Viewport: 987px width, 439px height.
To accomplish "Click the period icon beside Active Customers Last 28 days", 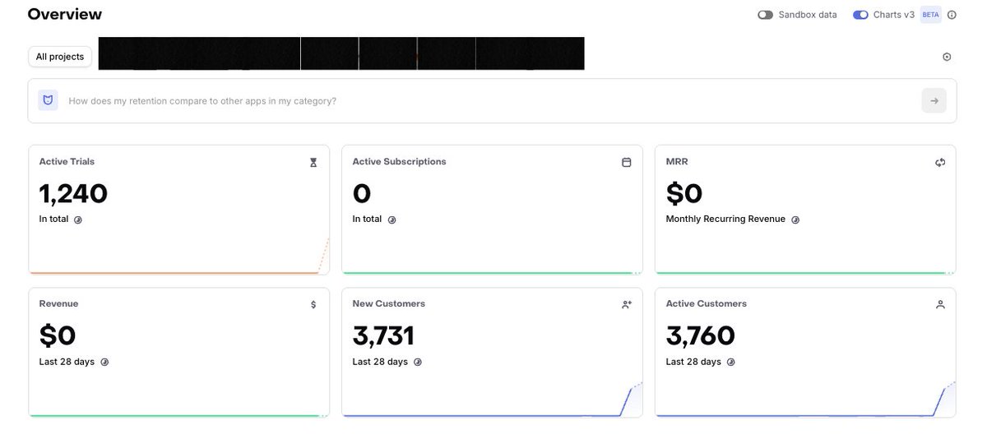I will click(x=731, y=363).
